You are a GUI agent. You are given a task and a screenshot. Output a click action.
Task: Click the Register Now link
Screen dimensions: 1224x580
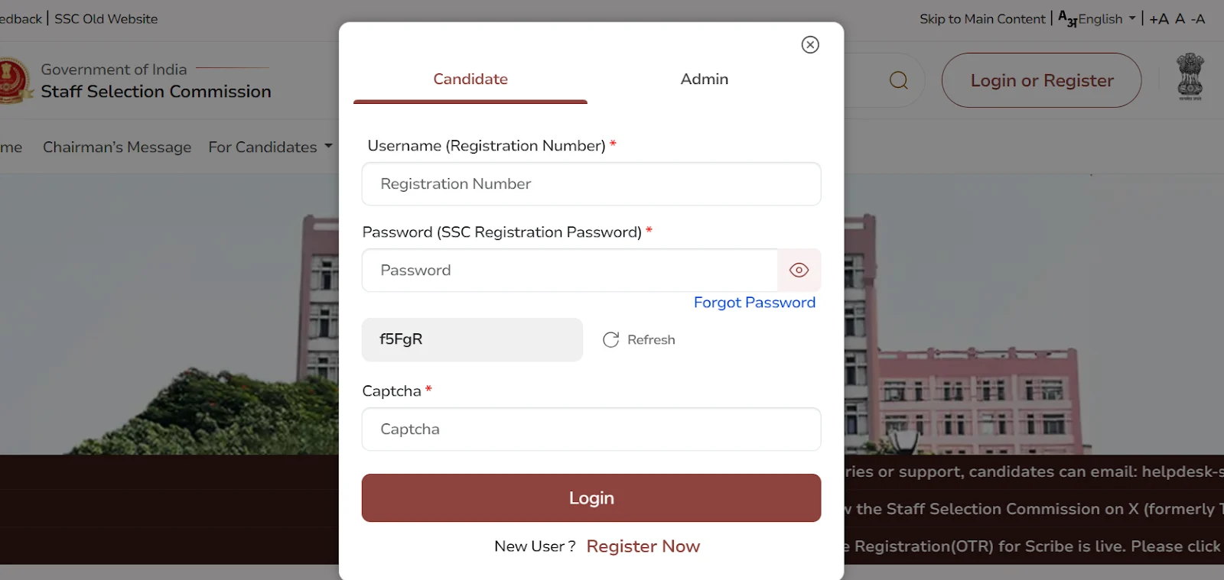point(643,546)
